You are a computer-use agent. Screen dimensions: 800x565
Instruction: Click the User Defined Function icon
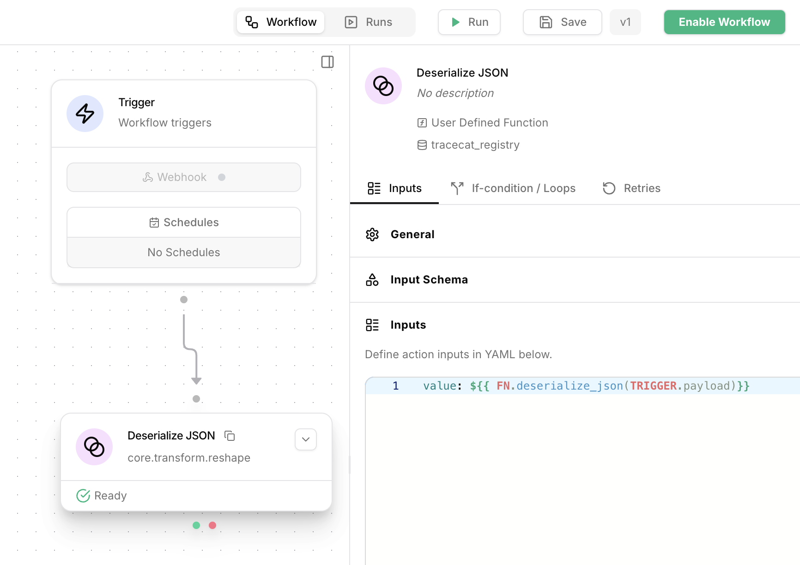[422, 122]
